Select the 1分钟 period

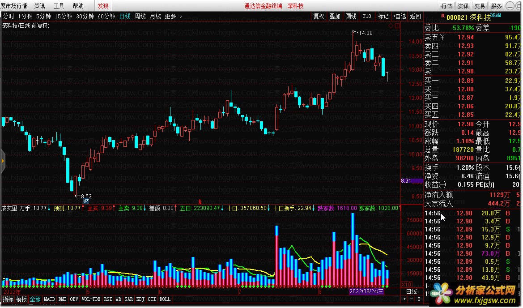click(25, 16)
